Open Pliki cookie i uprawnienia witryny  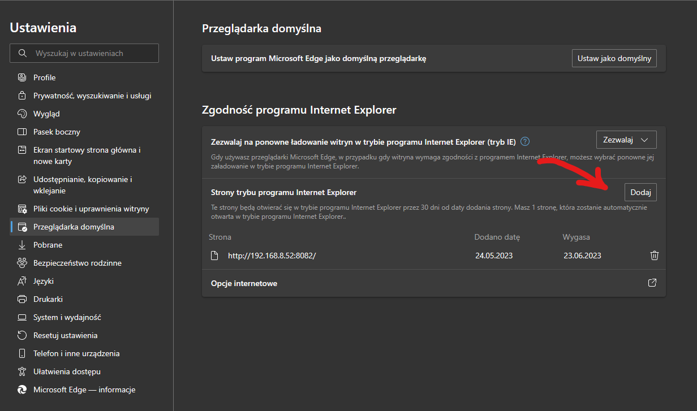point(91,209)
